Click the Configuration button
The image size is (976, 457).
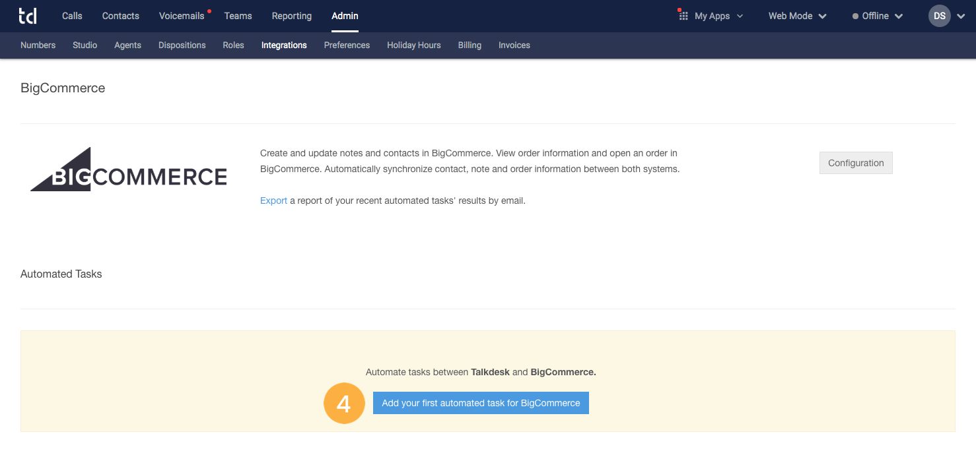(x=856, y=163)
